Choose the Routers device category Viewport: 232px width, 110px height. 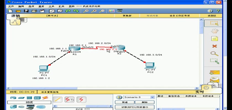[x=13, y=98]
